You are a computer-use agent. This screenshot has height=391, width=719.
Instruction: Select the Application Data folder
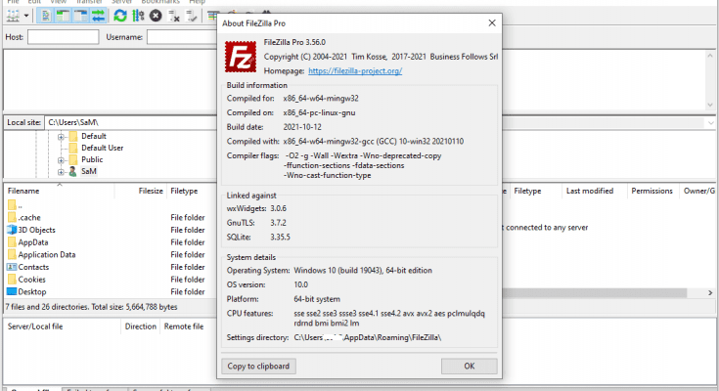point(110,255)
